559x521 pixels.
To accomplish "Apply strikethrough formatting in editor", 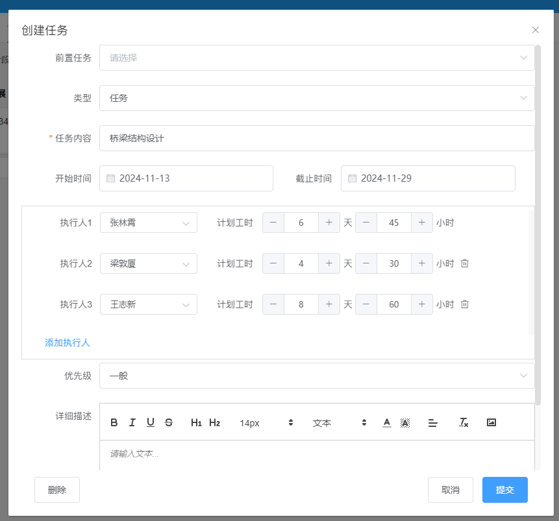I will (x=169, y=422).
